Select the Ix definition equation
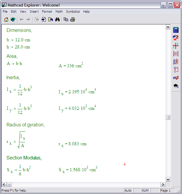The width and height of the screenshot is (182, 194). 19,90
